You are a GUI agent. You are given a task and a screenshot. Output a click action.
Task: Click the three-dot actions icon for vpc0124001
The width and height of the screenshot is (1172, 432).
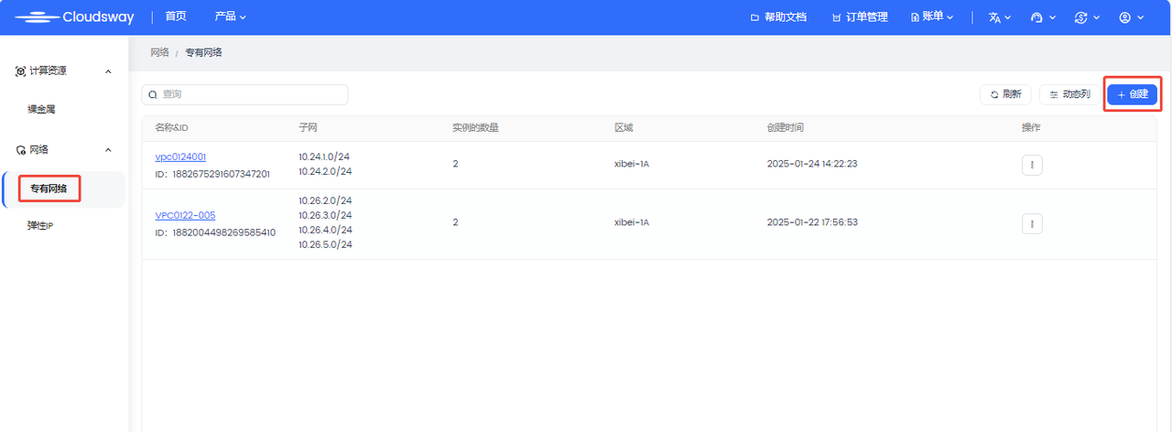1032,165
